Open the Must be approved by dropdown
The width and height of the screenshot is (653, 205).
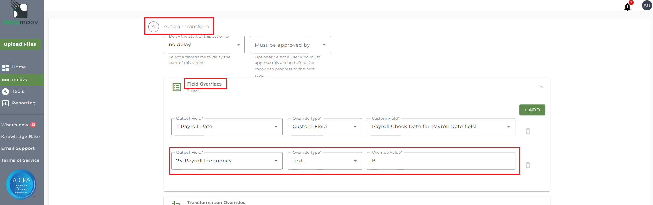tap(290, 45)
